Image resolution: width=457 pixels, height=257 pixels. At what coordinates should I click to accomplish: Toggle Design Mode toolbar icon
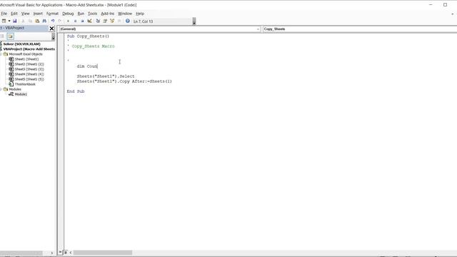(89, 21)
